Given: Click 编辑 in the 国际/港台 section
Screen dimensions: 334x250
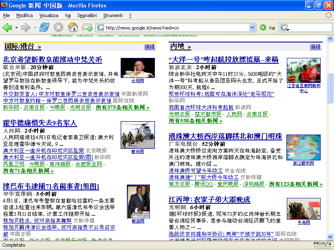Looking at the screenshot, I should click(x=149, y=47).
